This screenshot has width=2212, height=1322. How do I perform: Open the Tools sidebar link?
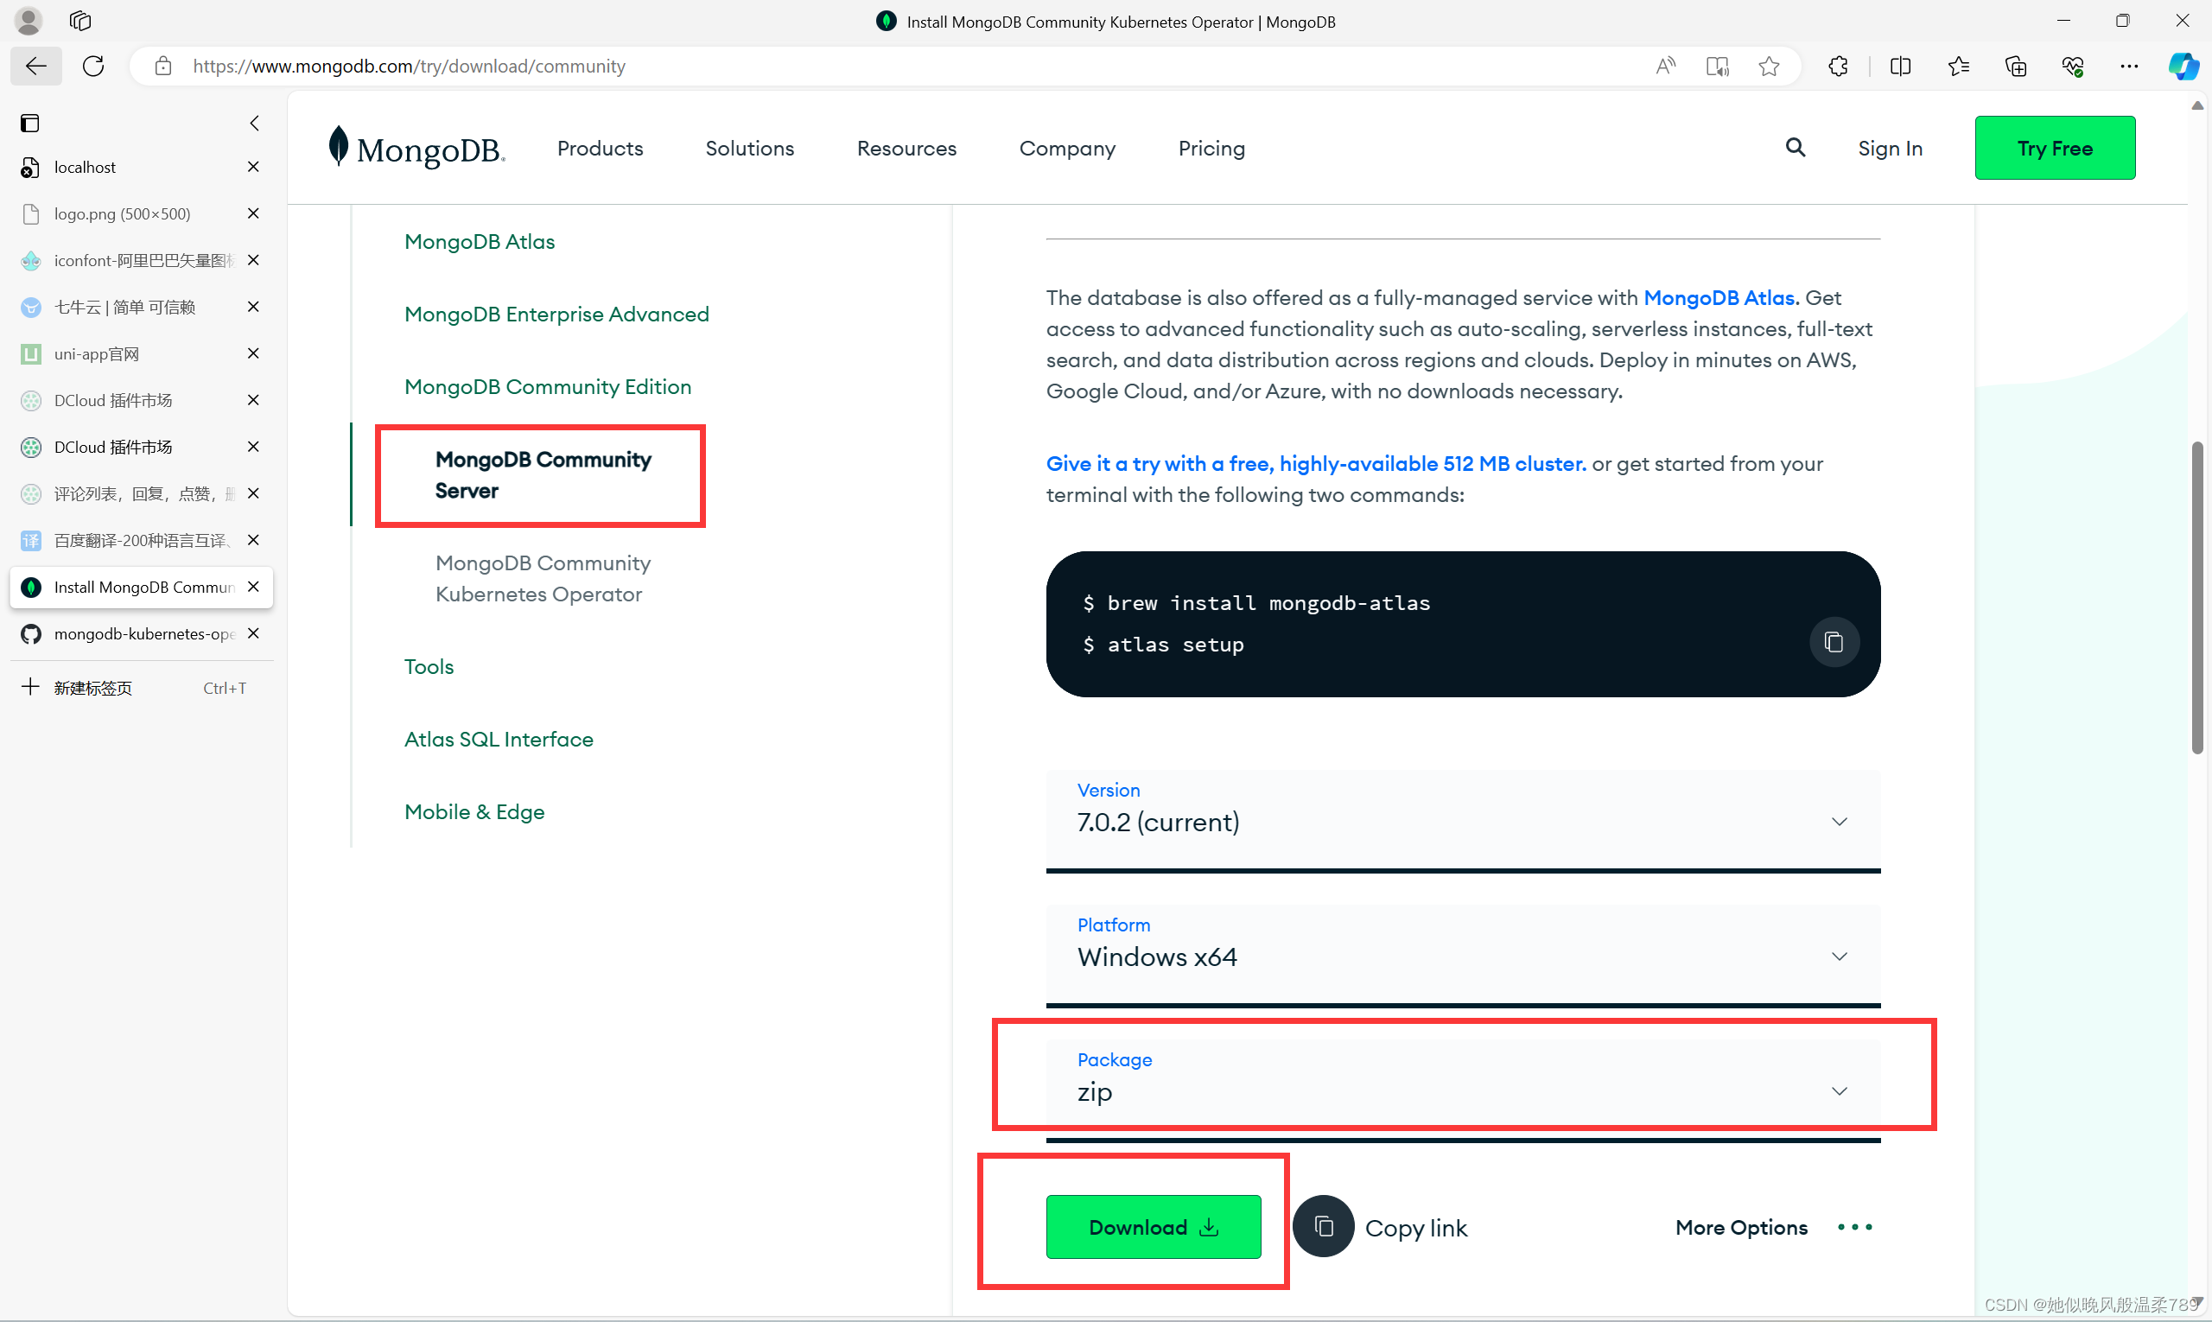pyautogui.click(x=429, y=666)
